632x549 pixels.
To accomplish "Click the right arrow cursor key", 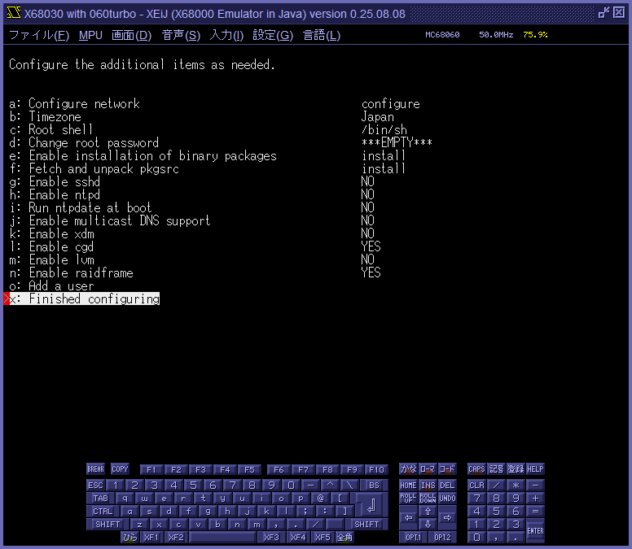I will point(447,518).
